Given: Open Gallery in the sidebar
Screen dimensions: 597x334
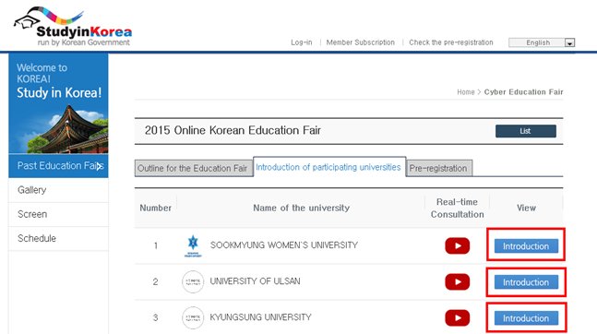Looking at the screenshot, I should [59, 190].
